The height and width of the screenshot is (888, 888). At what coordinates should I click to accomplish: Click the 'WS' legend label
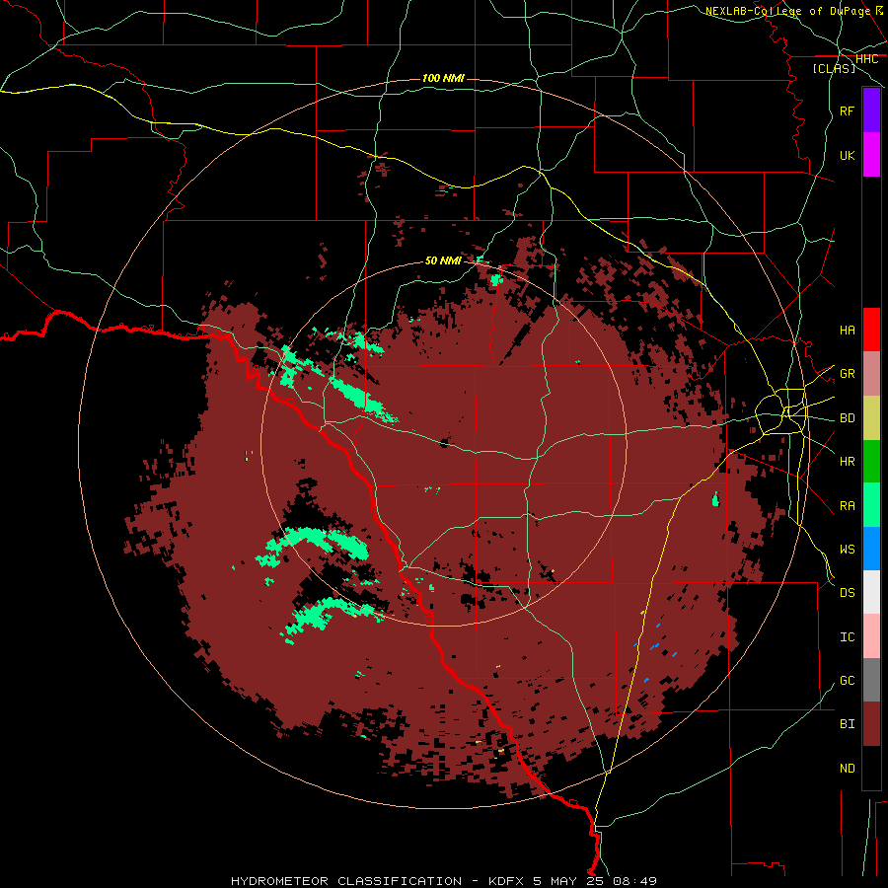[847, 550]
